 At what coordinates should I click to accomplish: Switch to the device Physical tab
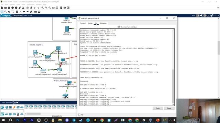[x=82, y=23]
